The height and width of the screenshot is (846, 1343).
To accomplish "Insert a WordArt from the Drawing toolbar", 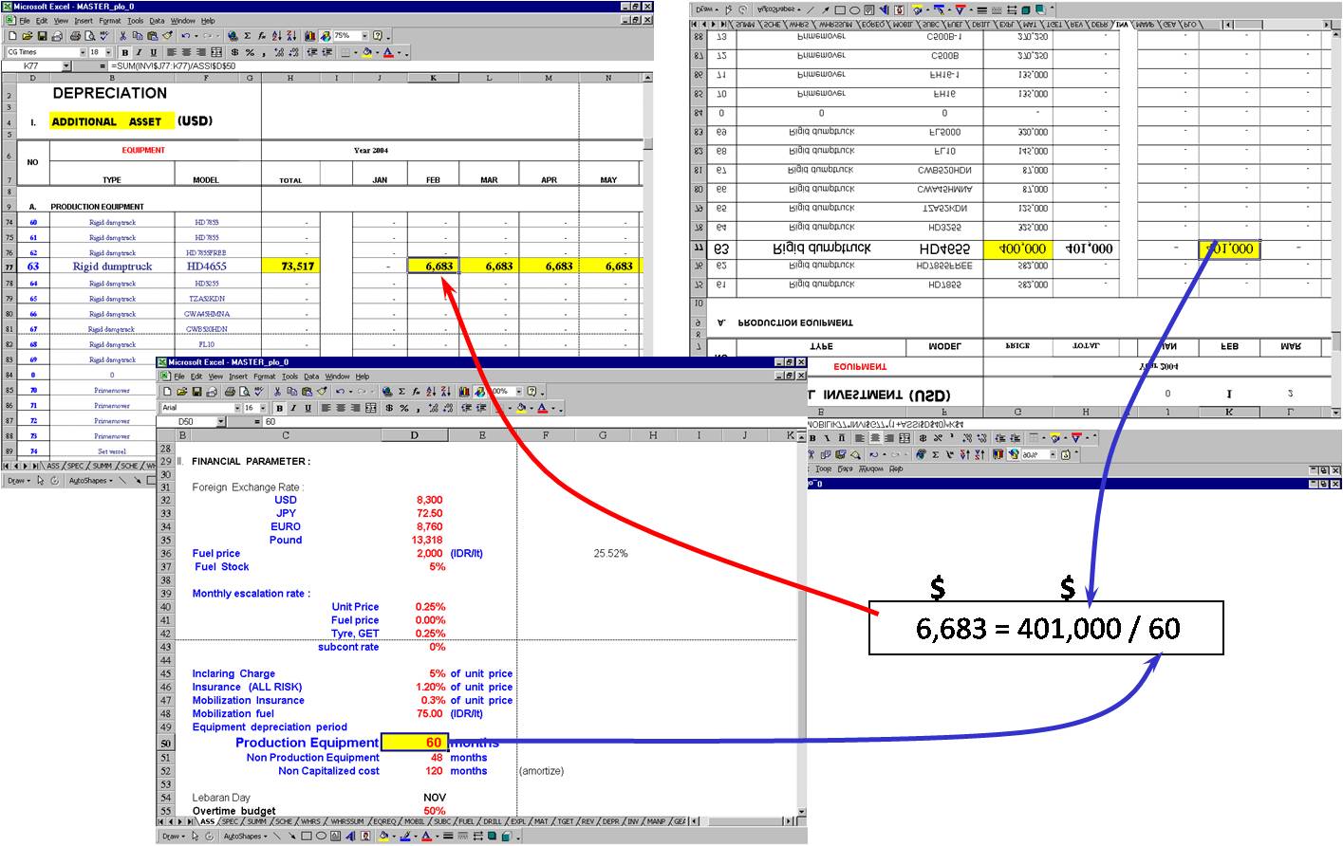I will coord(350,834).
